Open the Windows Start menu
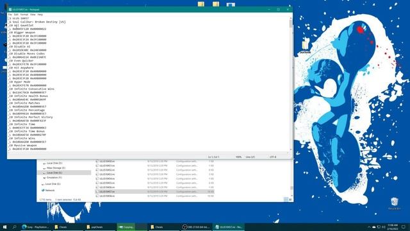Image resolution: width=410 pixels, height=231 pixels. 4,227
